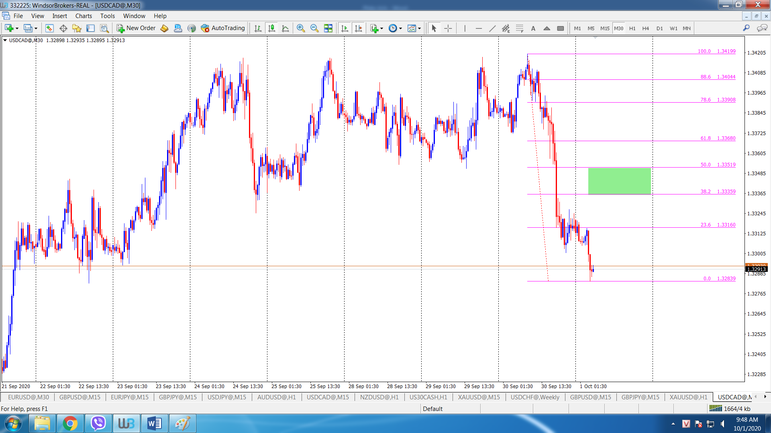Switch to the USDCHF@,Weekly chart tab
This screenshot has height=433, width=771.
pos(535,397)
